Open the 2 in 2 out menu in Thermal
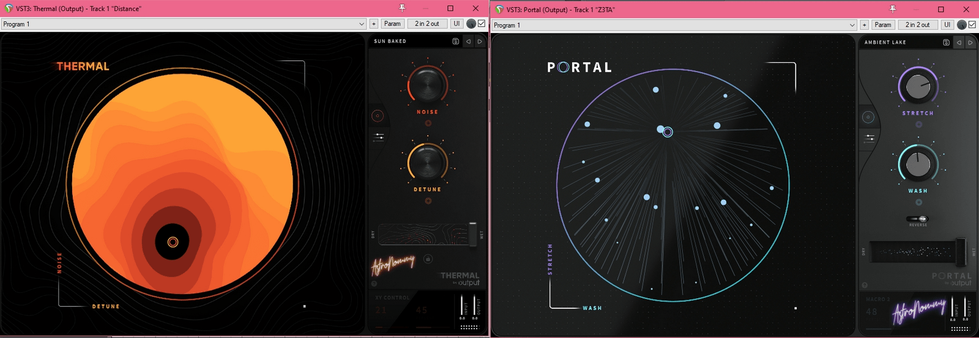Image resolution: width=979 pixels, height=338 pixels. click(427, 24)
